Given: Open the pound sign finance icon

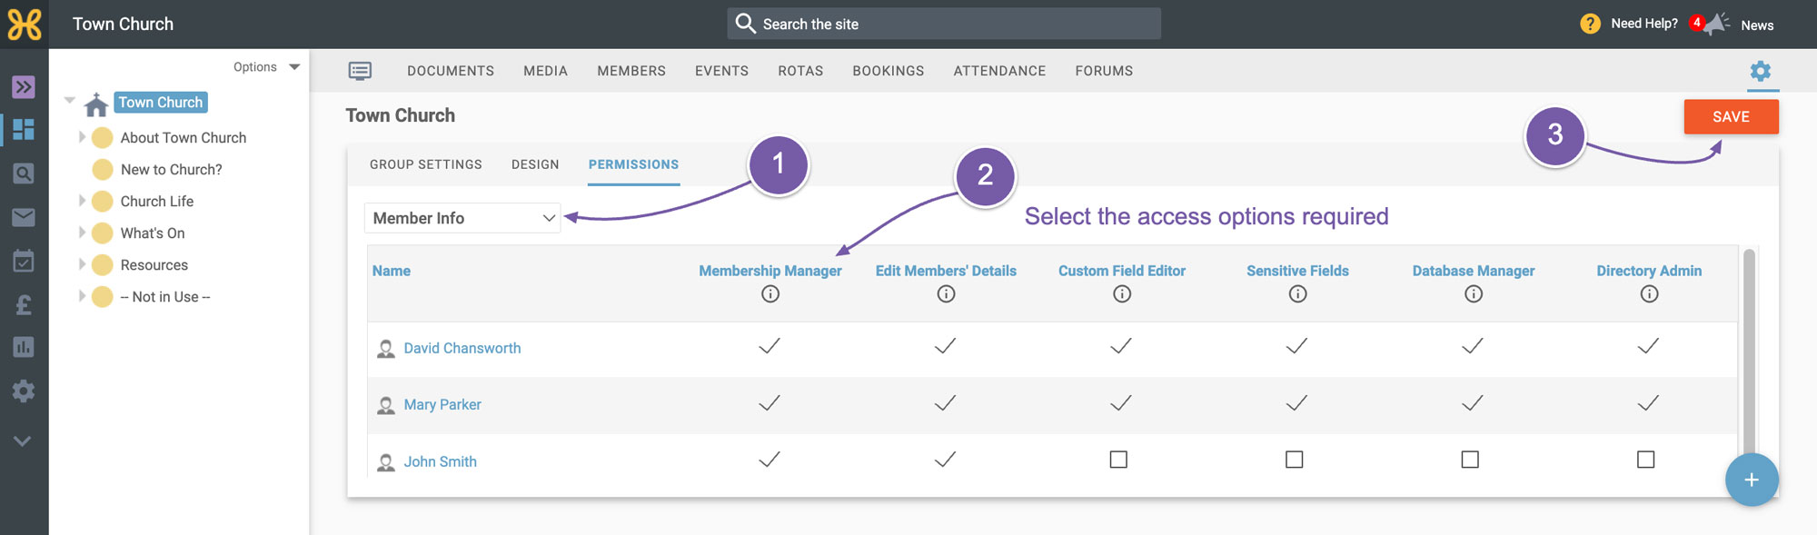Looking at the screenshot, I should coord(24,304).
